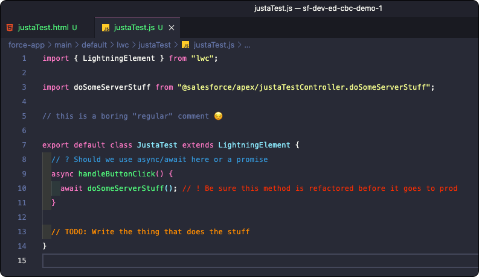Click line number 1 in the gutter
Image resolution: width=479 pixels, height=277 pixels.
click(24, 58)
